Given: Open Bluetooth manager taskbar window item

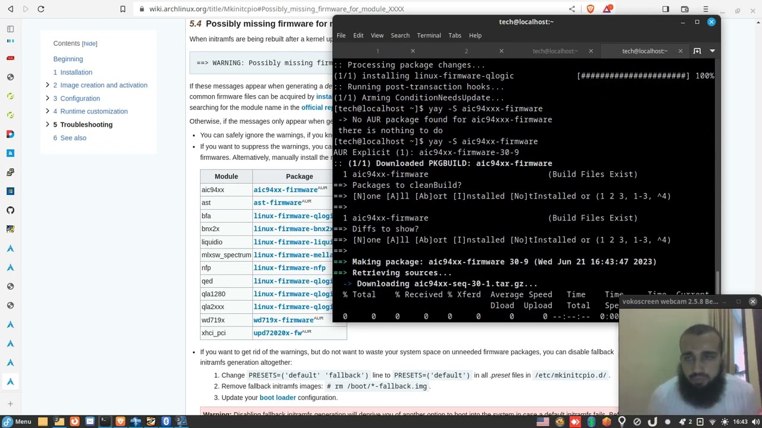Looking at the screenshot, I should (167, 421).
